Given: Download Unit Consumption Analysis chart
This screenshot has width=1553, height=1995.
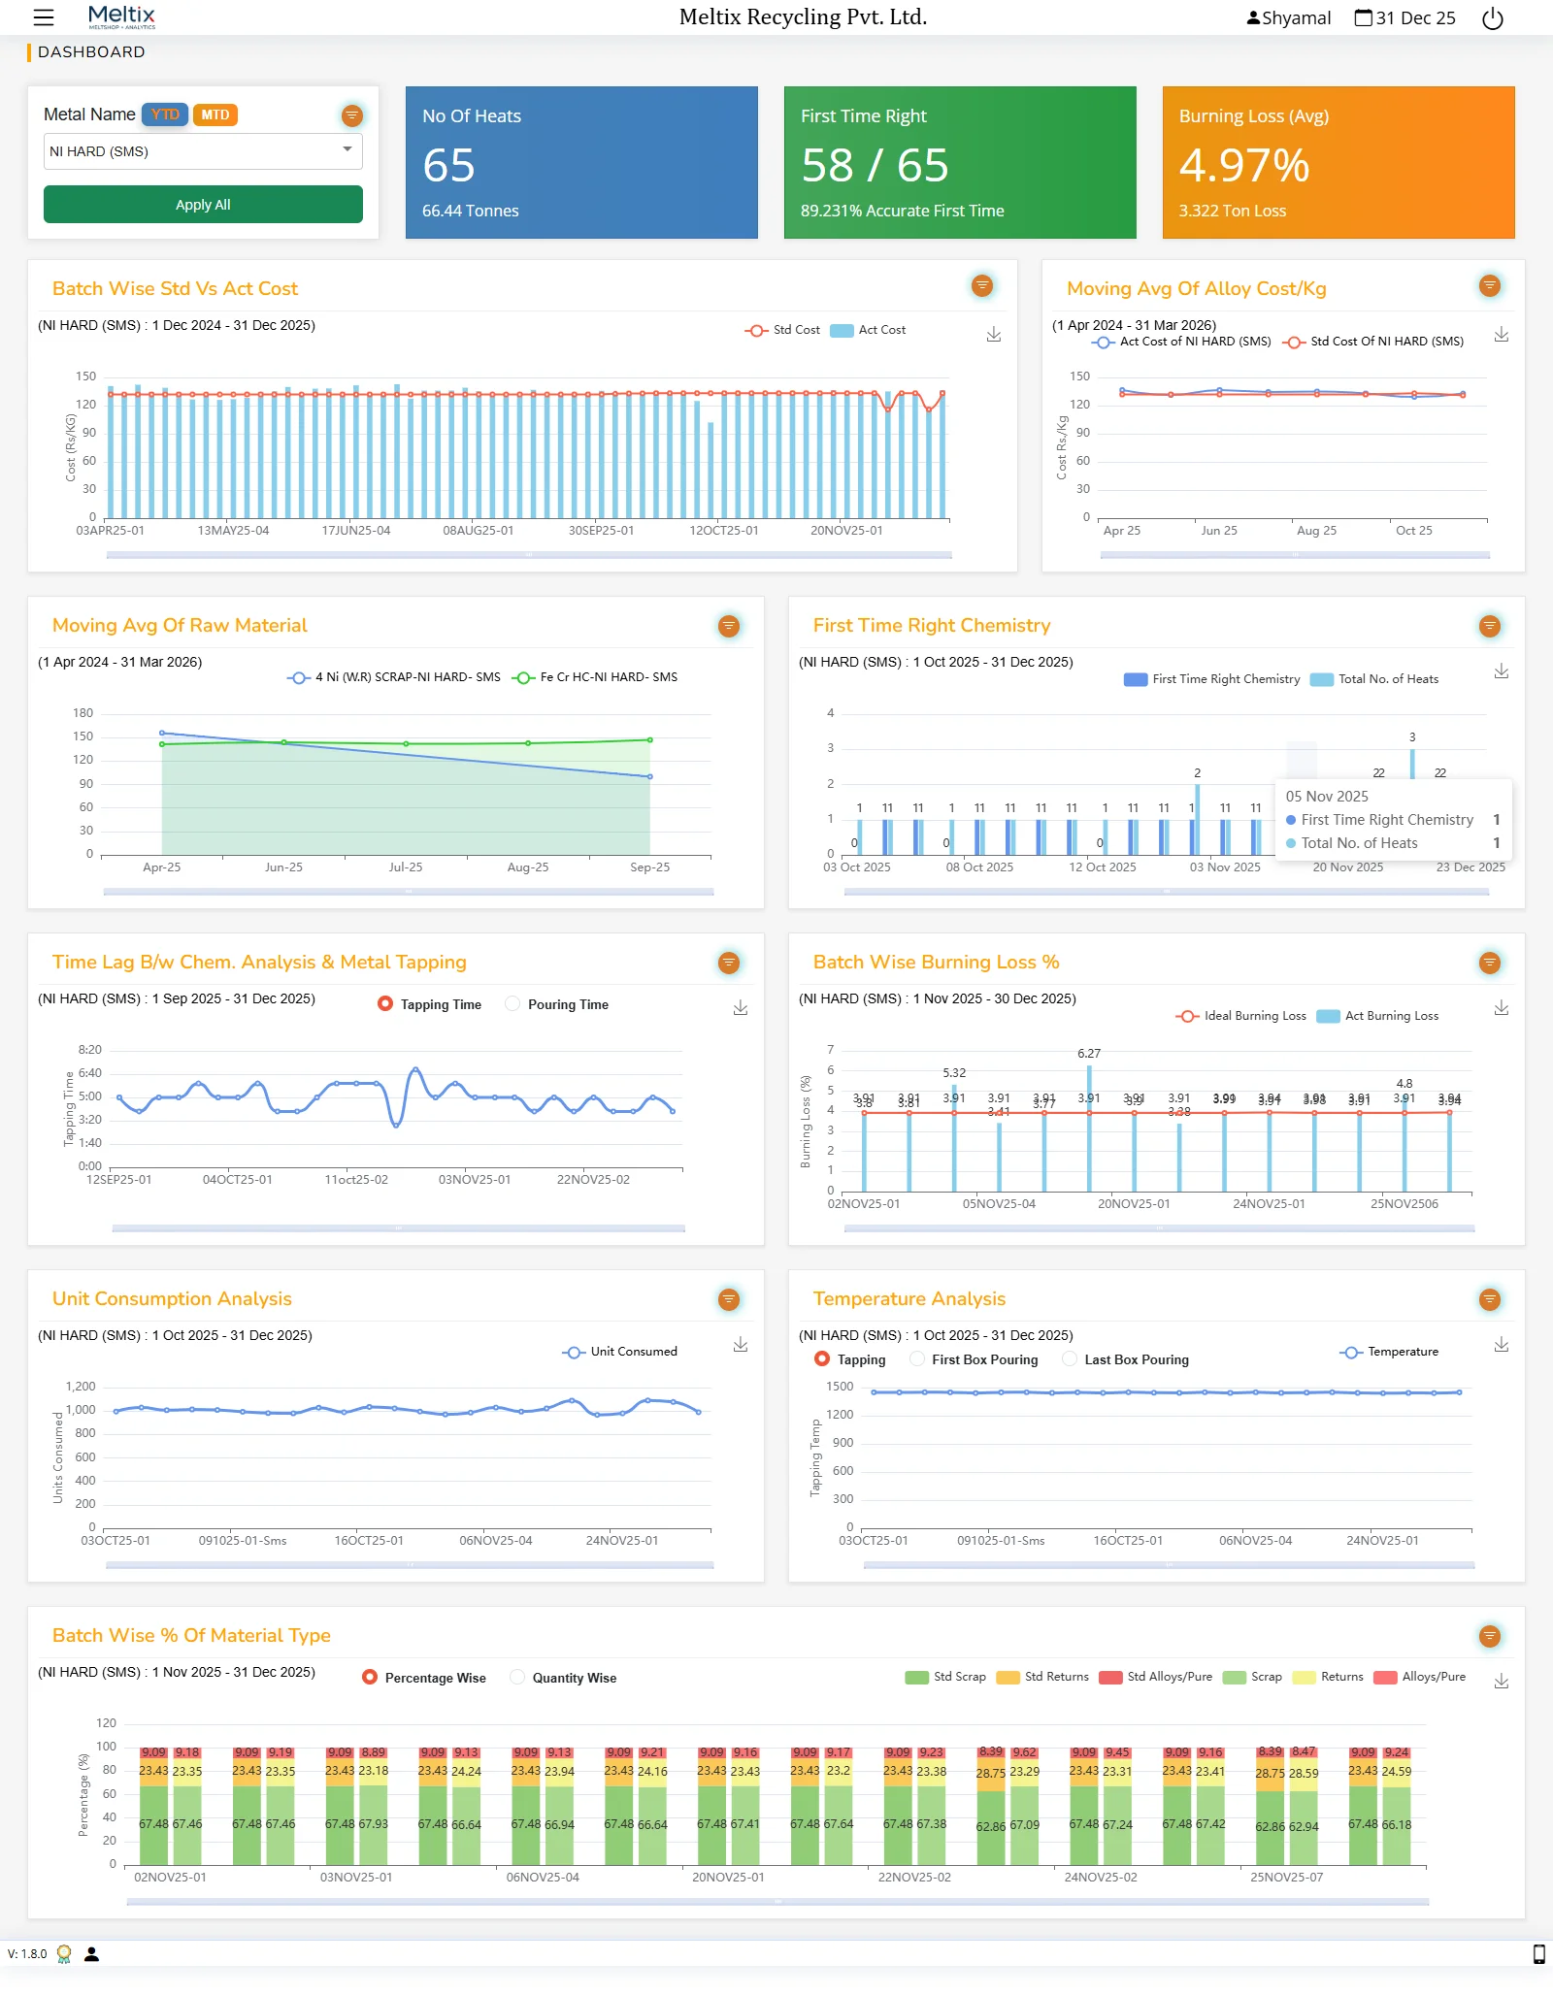Looking at the screenshot, I should (x=741, y=1344).
